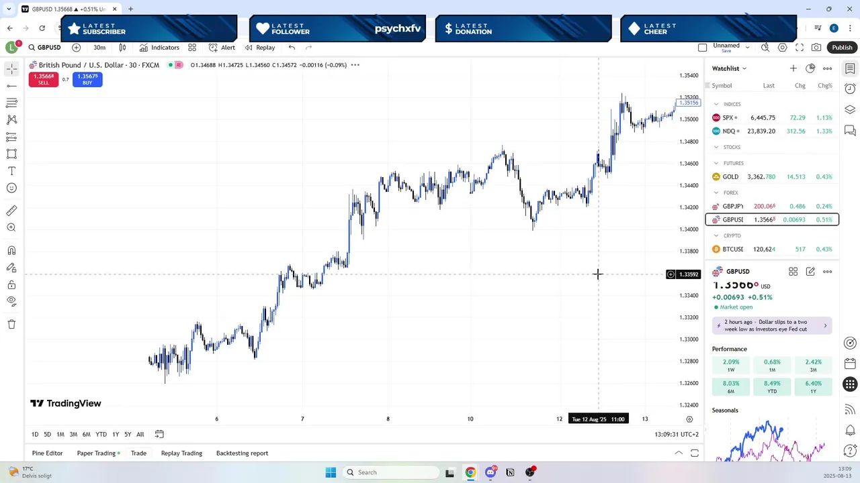This screenshot has width=860, height=483.
Task: Open the emoji icons tool
Action: (x=11, y=188)
